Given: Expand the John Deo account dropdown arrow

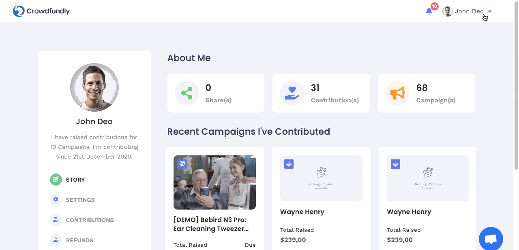Looking at the screenshot, I should [x=490, y=12].
